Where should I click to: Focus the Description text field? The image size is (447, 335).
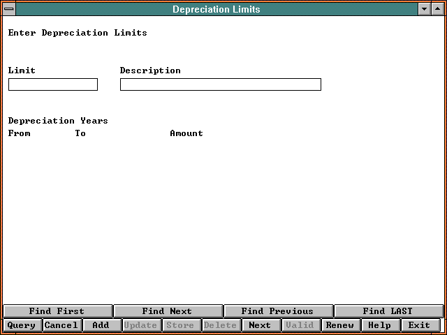coord(220,84)
